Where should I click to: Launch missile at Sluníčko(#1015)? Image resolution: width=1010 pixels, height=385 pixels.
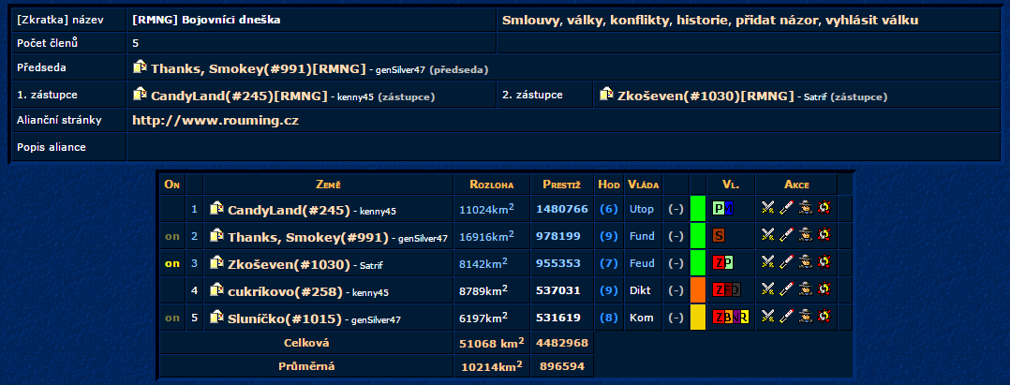786,317
